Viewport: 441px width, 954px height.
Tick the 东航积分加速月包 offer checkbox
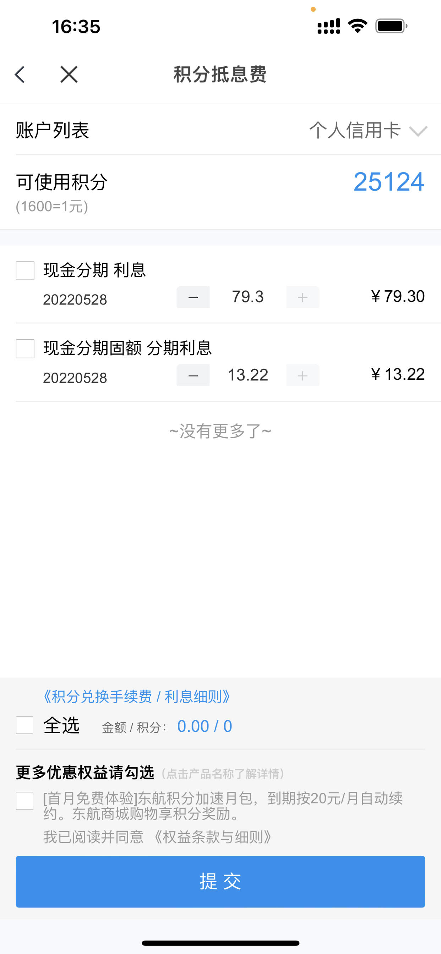(25, 801)
